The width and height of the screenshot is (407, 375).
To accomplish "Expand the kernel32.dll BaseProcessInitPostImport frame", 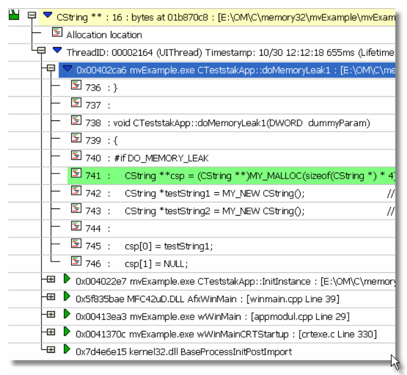I will click(x=51, y=350).
